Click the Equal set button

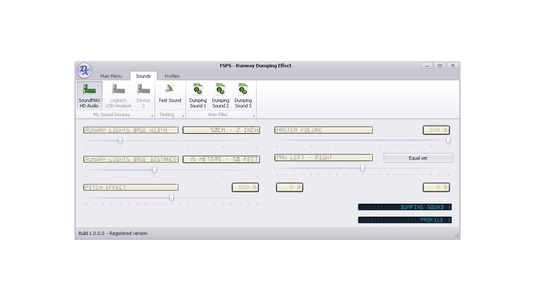(418, 158)
